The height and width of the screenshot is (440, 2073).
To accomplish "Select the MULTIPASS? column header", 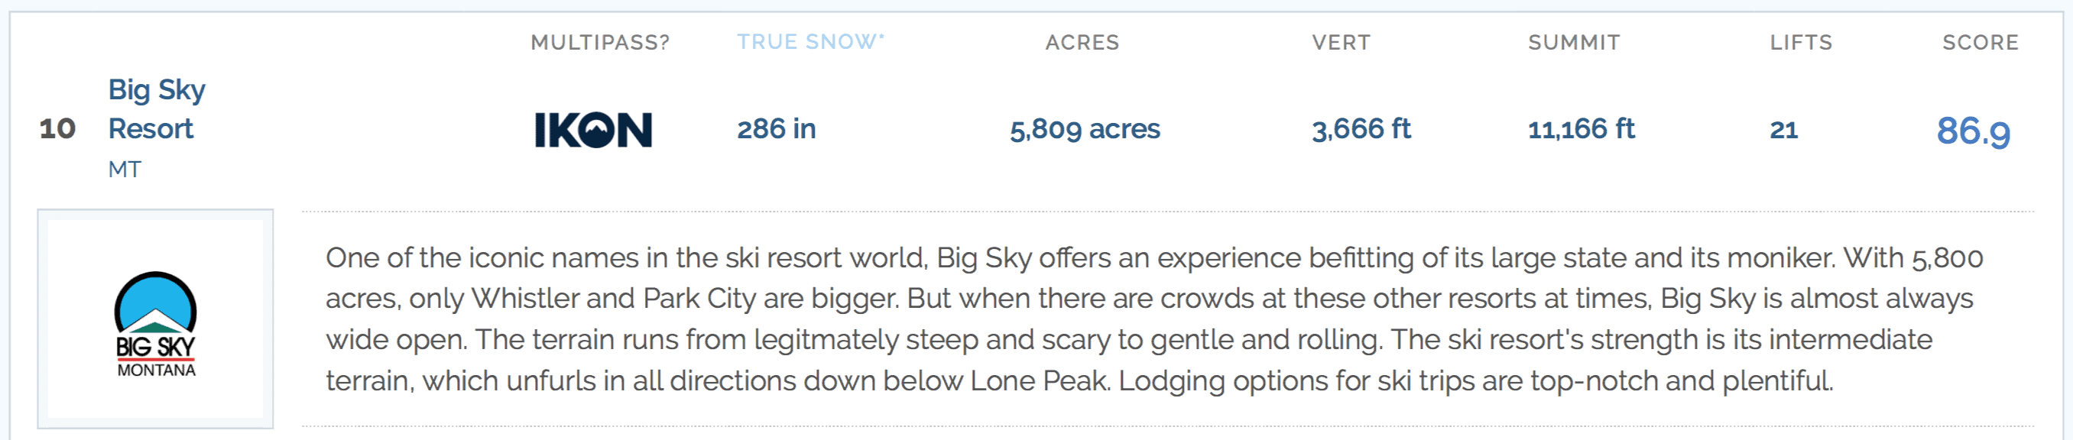I will pos(600,43).
